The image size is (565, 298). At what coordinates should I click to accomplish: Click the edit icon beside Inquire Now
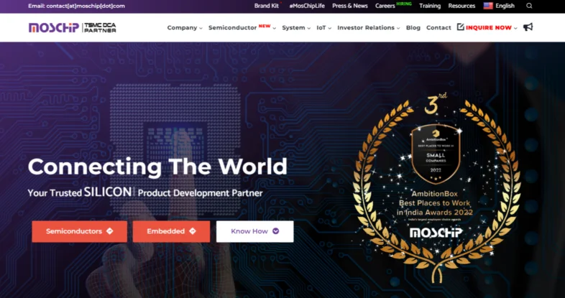pos(460,27)
